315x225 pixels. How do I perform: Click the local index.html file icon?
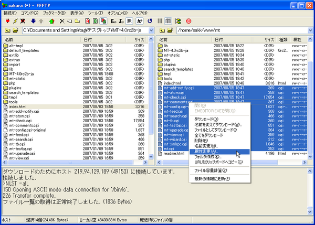6,106
